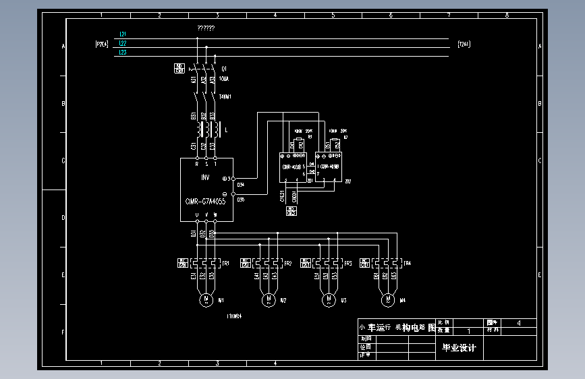Screen dimensions: 585x379
Task: Select the 毕业设计 text in the title block
Action: 459,348
